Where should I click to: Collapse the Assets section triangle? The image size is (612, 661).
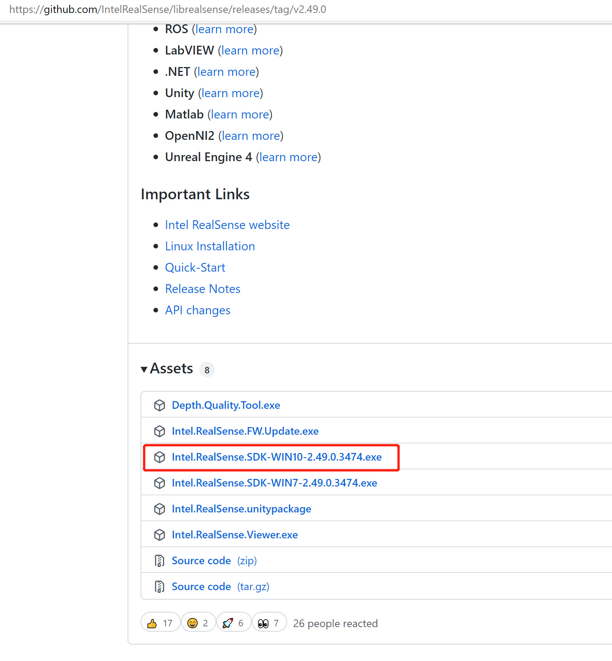point(144,370)
